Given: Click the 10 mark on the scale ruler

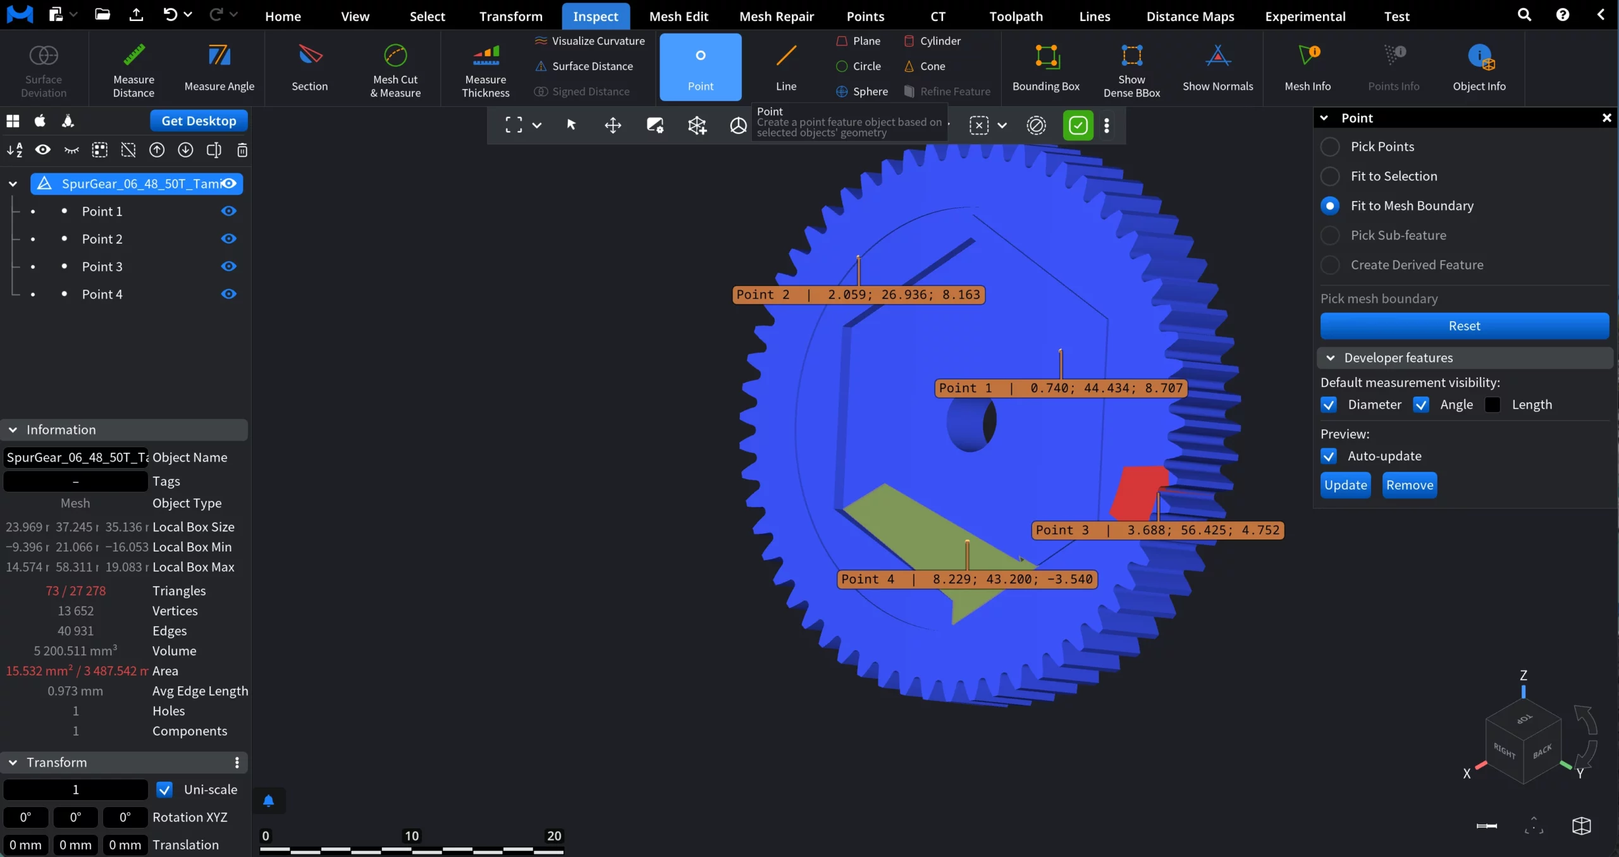Looking at the screenshot, I should (x=411, y=835).
